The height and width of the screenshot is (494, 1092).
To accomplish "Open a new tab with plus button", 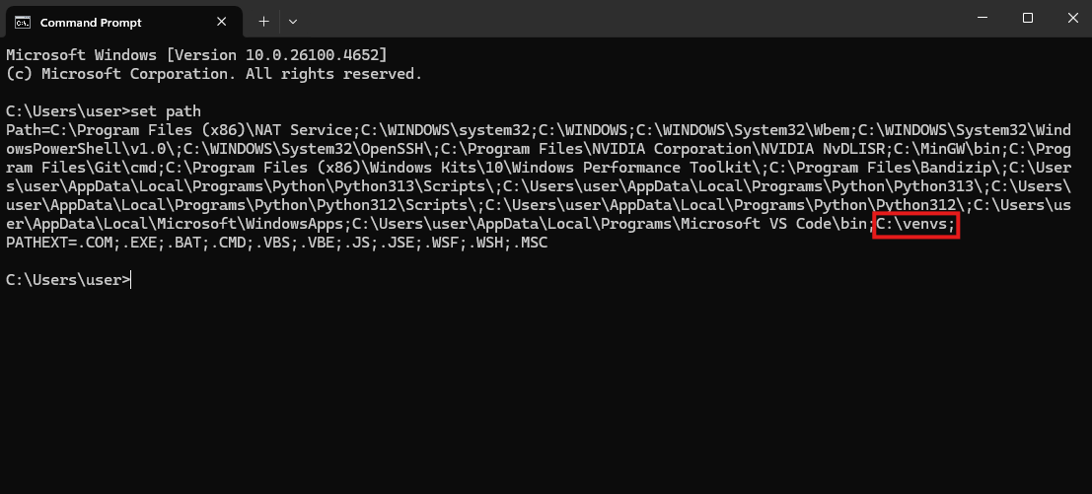I will pos(263,22).
